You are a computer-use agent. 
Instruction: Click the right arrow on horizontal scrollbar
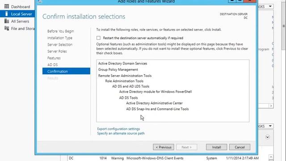[271, 106]
